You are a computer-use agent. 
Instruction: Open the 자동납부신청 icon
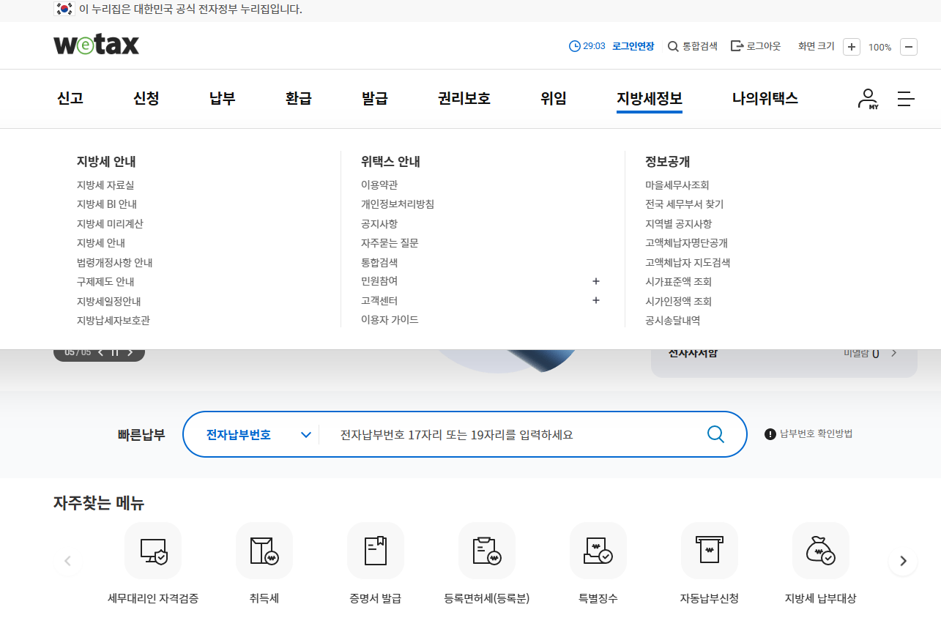[710, 551]
